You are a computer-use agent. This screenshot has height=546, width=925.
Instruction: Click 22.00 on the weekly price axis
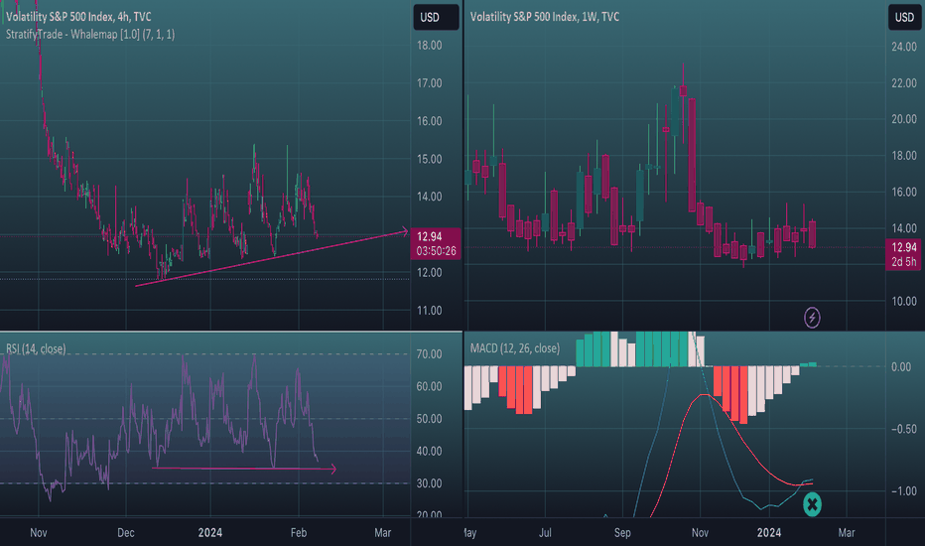tap(904, 83)
